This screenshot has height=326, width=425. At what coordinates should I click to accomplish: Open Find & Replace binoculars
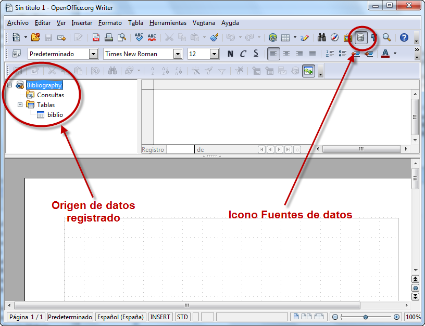[x=322, y=37]
